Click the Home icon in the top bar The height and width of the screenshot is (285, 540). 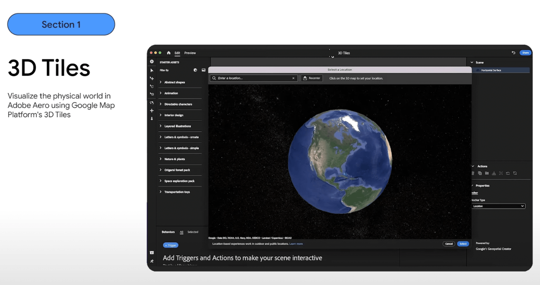[168, 52]
